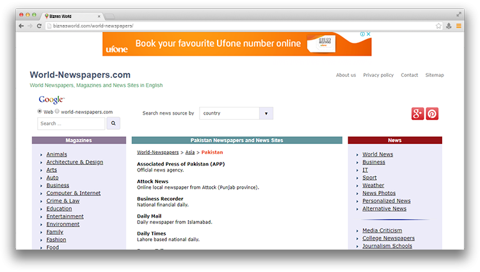
Task: Click the Google Plus share icon
Action: pyautogui.click(x=417, y=113)
